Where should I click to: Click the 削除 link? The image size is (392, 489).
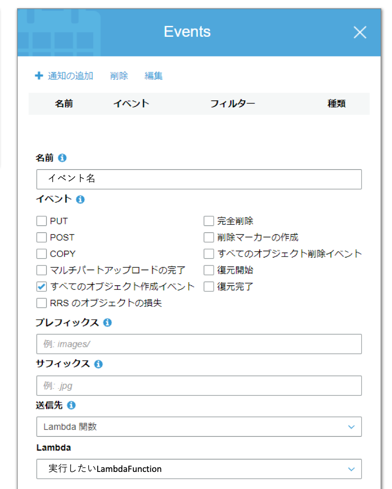click(119, 76)
